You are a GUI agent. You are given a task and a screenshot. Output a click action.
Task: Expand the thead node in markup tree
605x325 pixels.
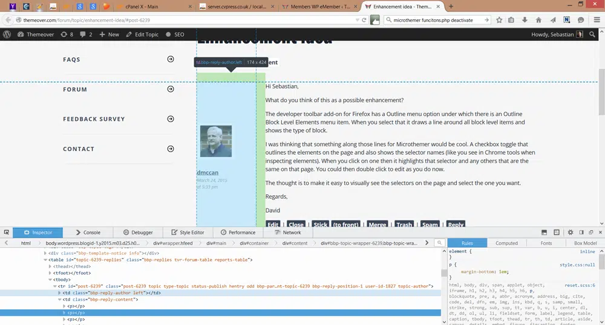click(51, 266)
